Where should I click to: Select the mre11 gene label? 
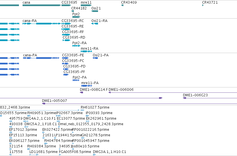(x=86, y=2)
